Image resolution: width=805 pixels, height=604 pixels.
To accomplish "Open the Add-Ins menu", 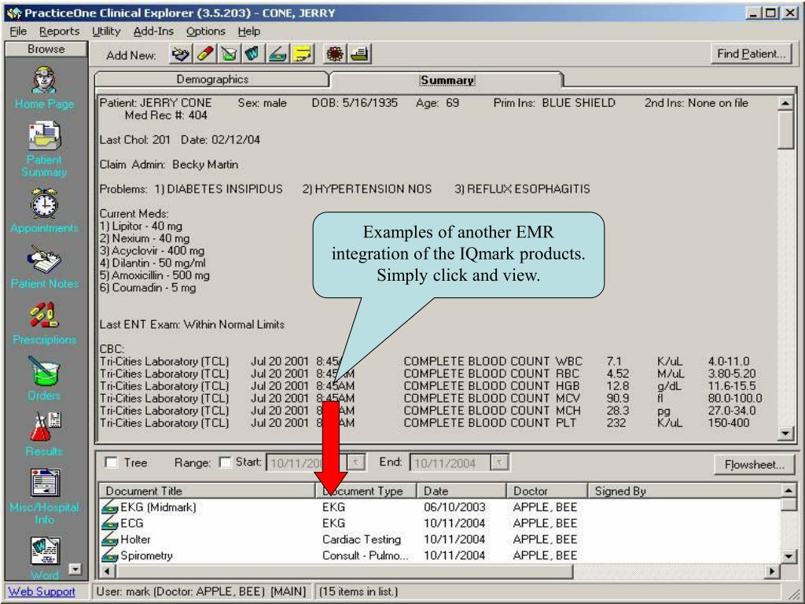I will coord(153,31).
